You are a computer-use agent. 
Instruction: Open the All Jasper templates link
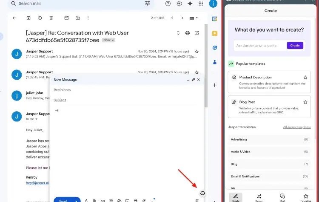297,127
